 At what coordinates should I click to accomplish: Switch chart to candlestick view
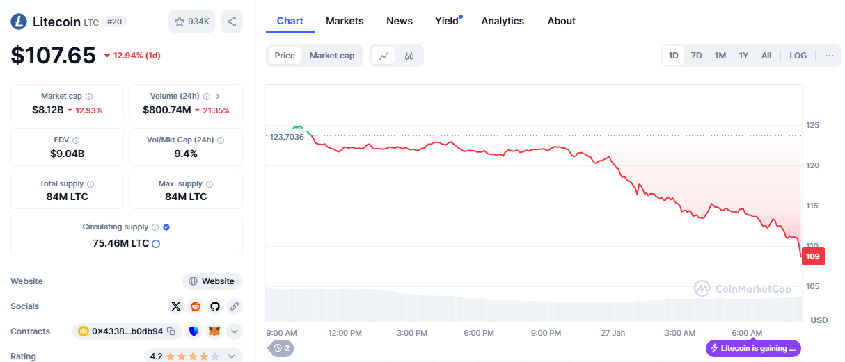click(x=409, y=56)
